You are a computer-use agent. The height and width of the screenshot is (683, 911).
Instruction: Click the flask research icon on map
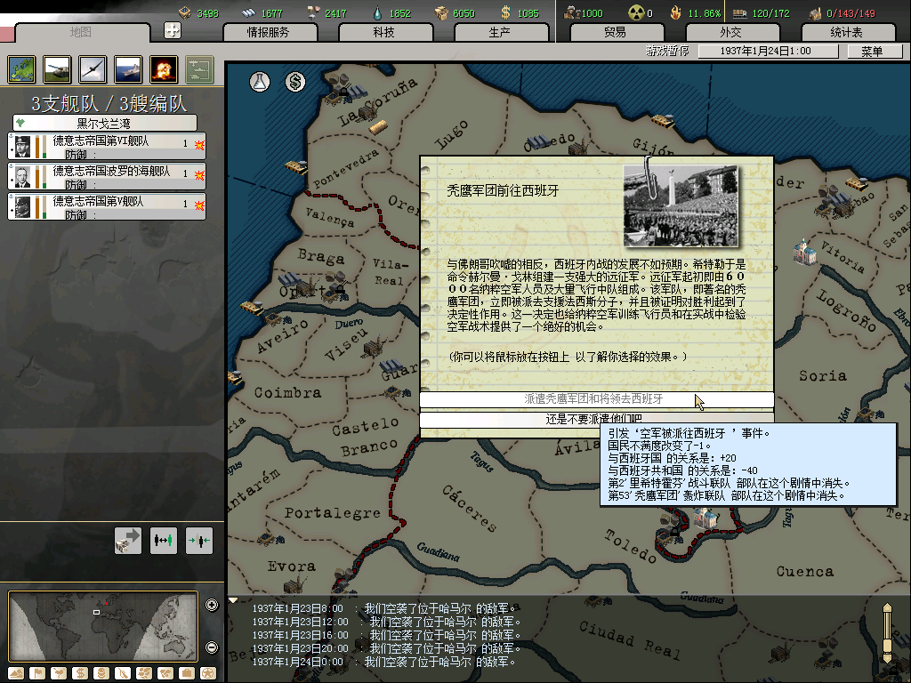pyautogui.click(x=260, y=82)
